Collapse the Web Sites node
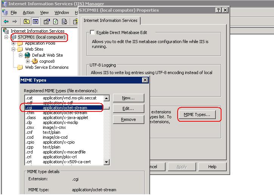The width and height of the screenshot is (274, 195). point(14,49)
